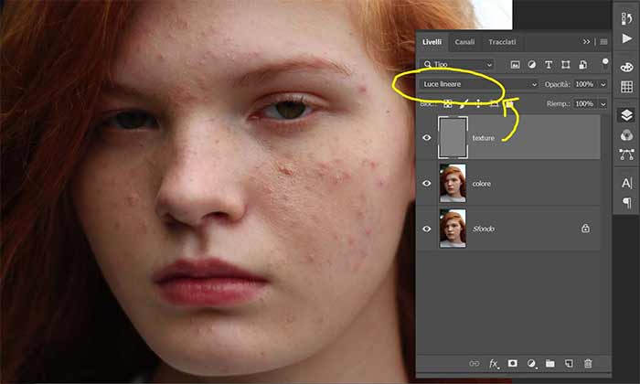Image resolution: width=640 pixels, height=384 pixels.
Task: Click the lock icon on Sfondo layer
Action: (585, 229)
